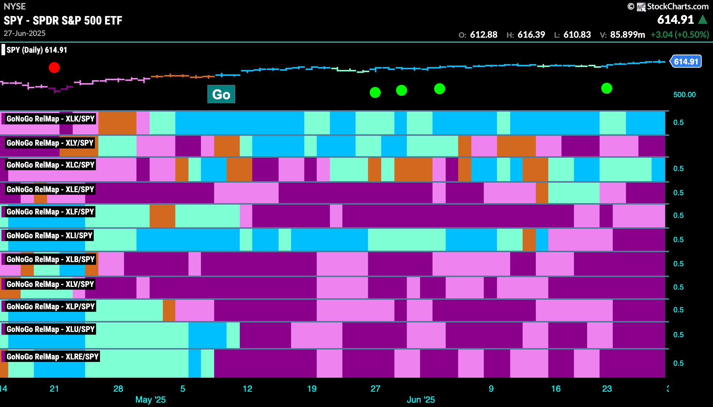Click the "Jun '25" month label on the date axis
Screen dimensions: 713x407
click(421, 399)
